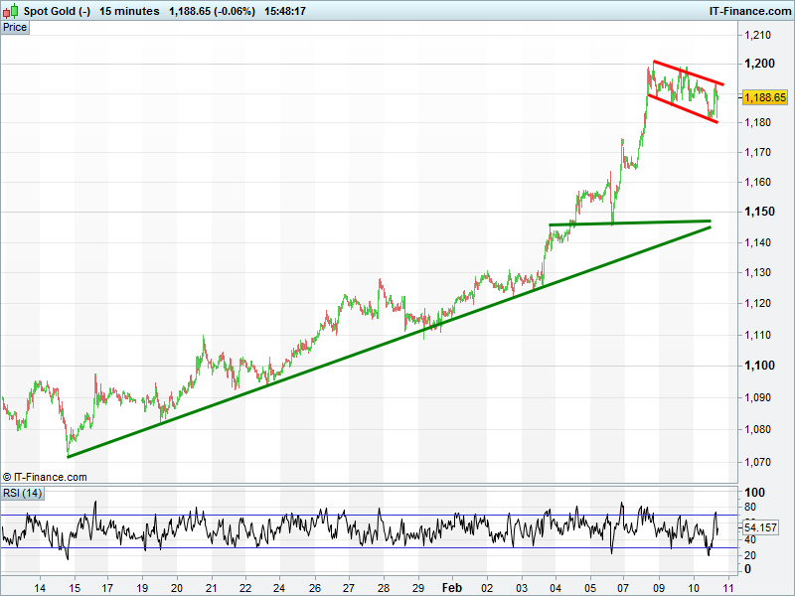Select the lower red channel line
Image resolution: width=795 pixels, height=596 pixels.
pos(682,107)
